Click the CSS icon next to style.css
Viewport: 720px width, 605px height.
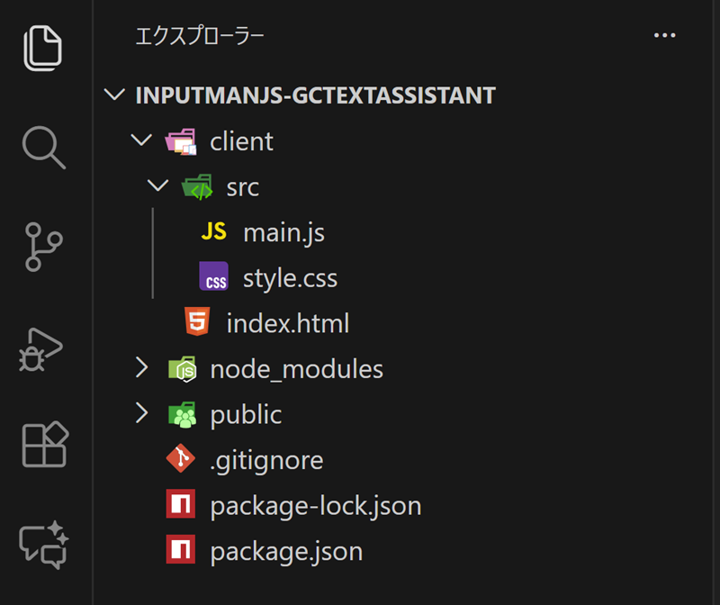pos(214,277)
